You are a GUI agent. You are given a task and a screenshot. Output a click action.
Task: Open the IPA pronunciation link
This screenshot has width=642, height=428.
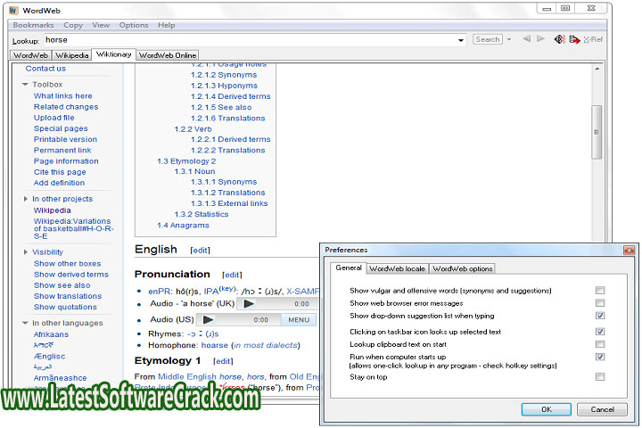pos(211,292)
